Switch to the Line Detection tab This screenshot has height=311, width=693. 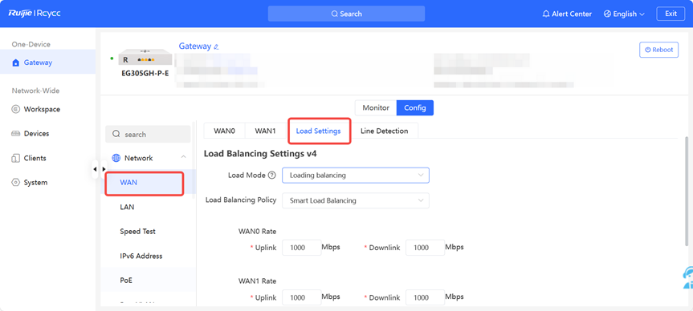point(384,131)
